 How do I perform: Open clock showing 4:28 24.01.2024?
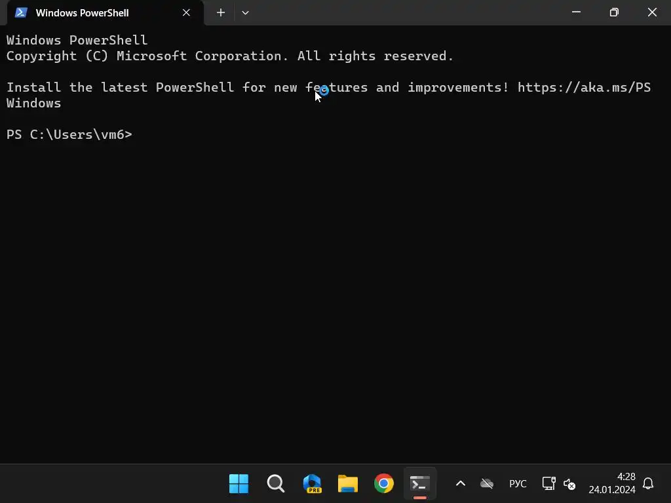[612, 483]
